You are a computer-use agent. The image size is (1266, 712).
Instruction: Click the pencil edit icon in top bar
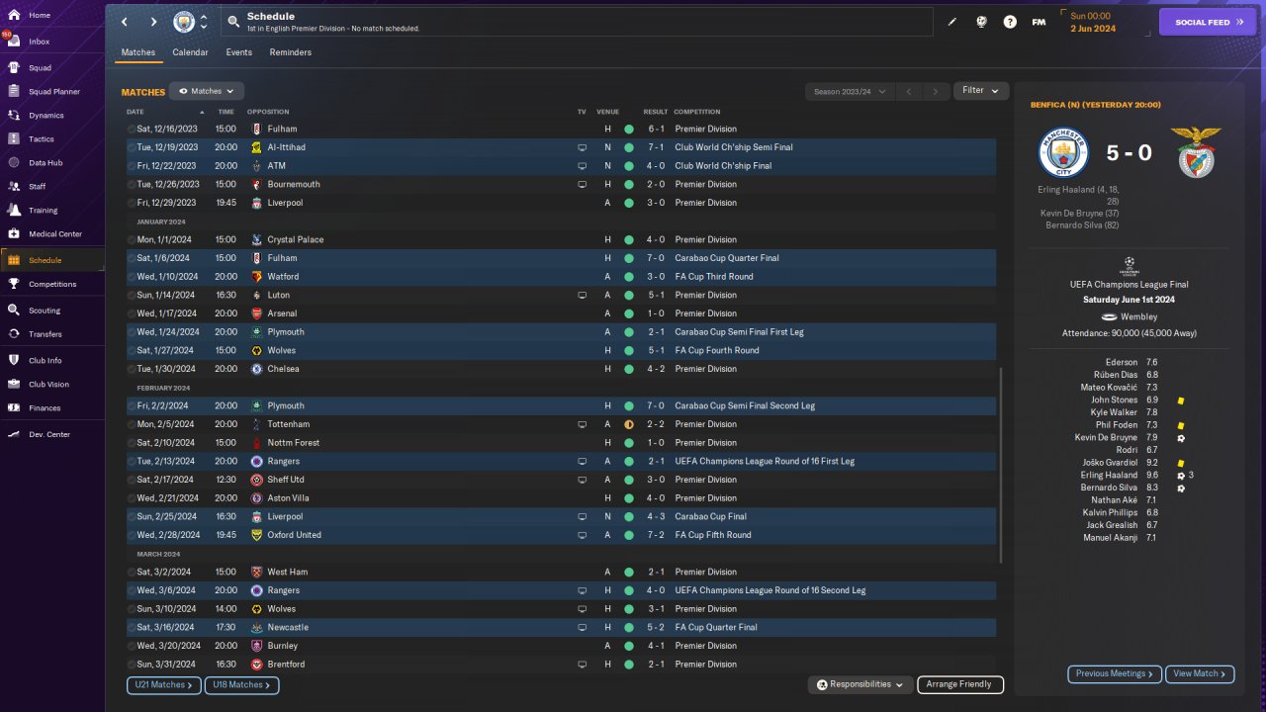point(952,22)
